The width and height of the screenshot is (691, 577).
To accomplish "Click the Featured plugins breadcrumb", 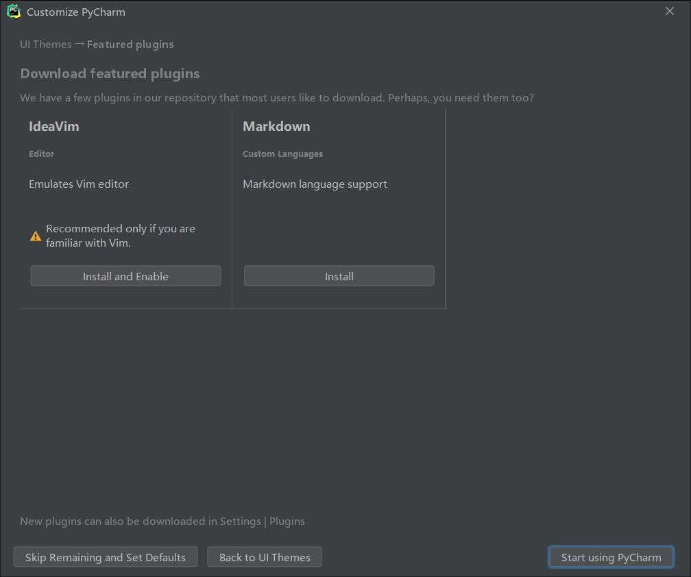I will pyautogui.click(x=130, y=45).
